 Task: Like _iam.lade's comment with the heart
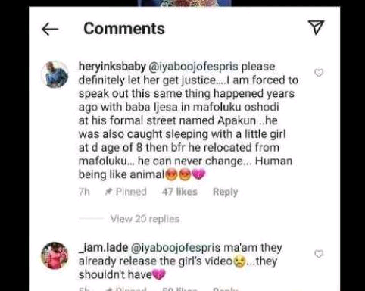pyautogui.click(x=319, y=254)
